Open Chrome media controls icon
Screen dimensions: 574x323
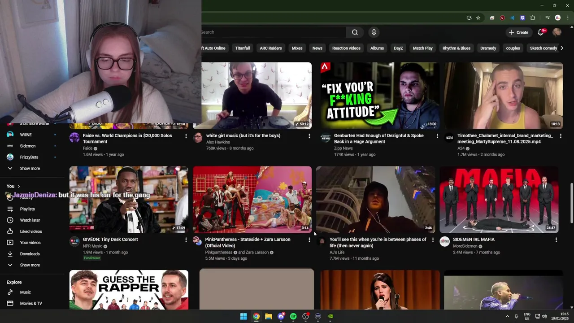coord(548,18)
